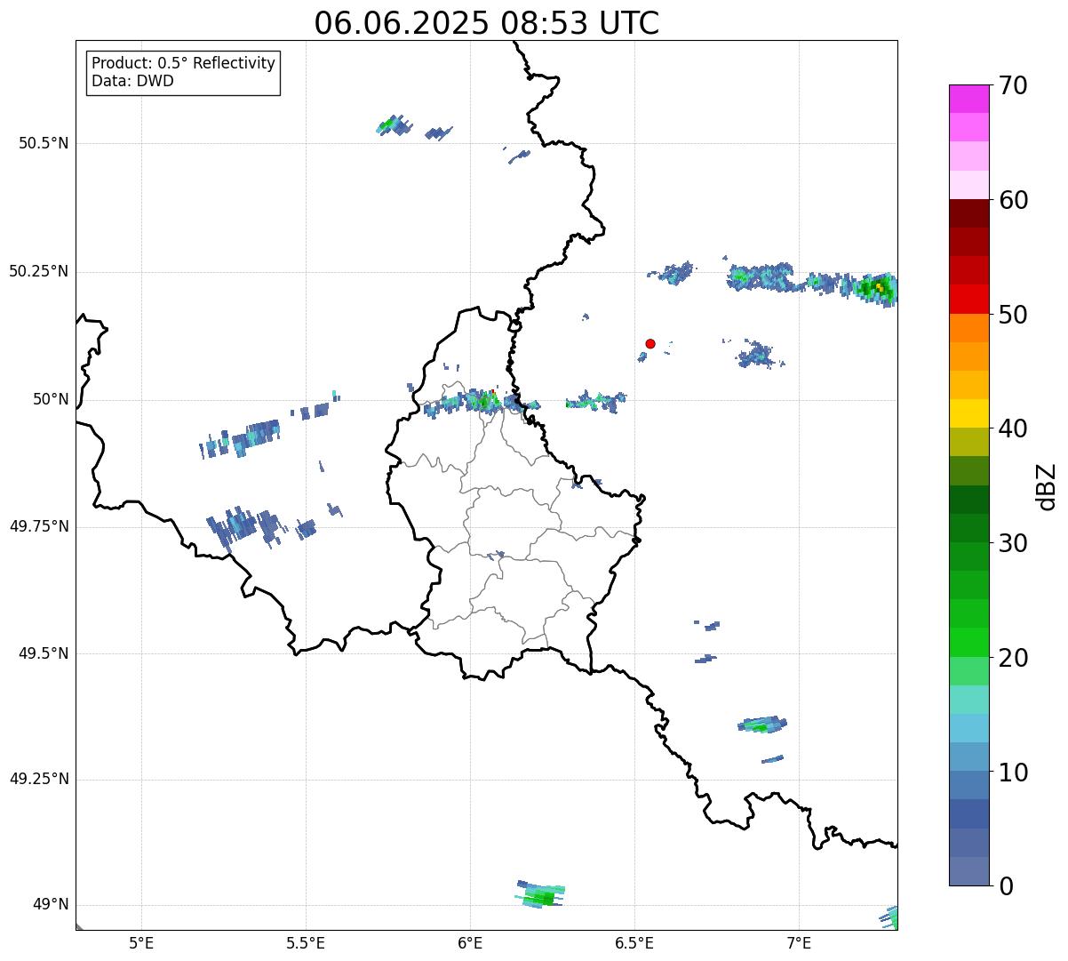This screenshot has width=1068, height=961.
Task: Click the "Data: DWD" legend line
Action: (x=133, y=82)
